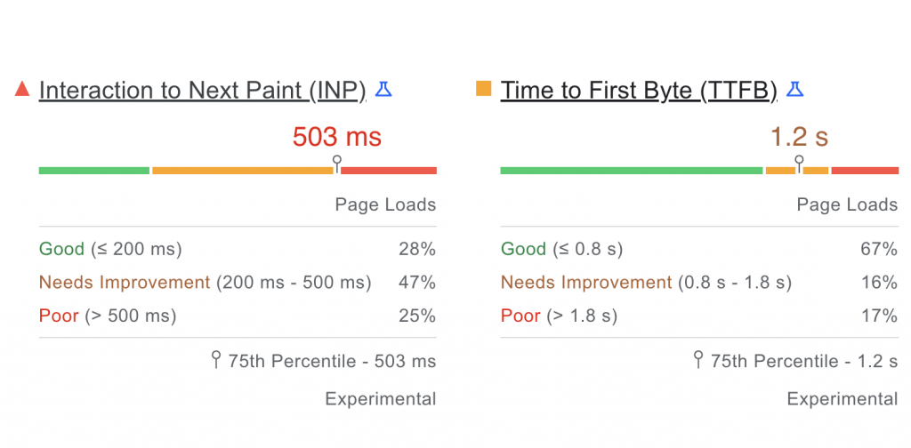Click the green segment of the INP distribution bar
This screenshot has width=911, height=448.
coord(93,170)
